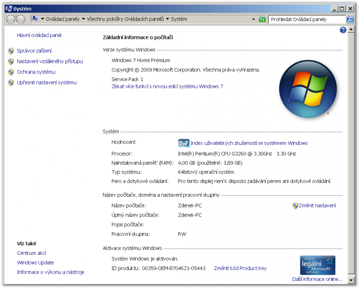Open Centrum akcí link
359x288 pixels.
click(x=32, y=253)
